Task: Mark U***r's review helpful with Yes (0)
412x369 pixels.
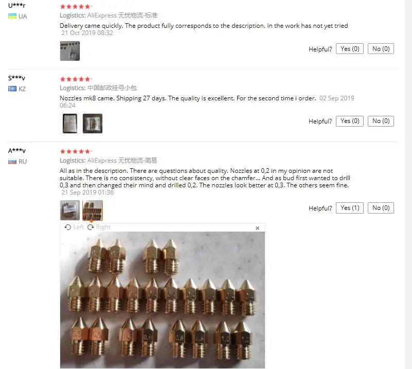Action: coord(350,48)
